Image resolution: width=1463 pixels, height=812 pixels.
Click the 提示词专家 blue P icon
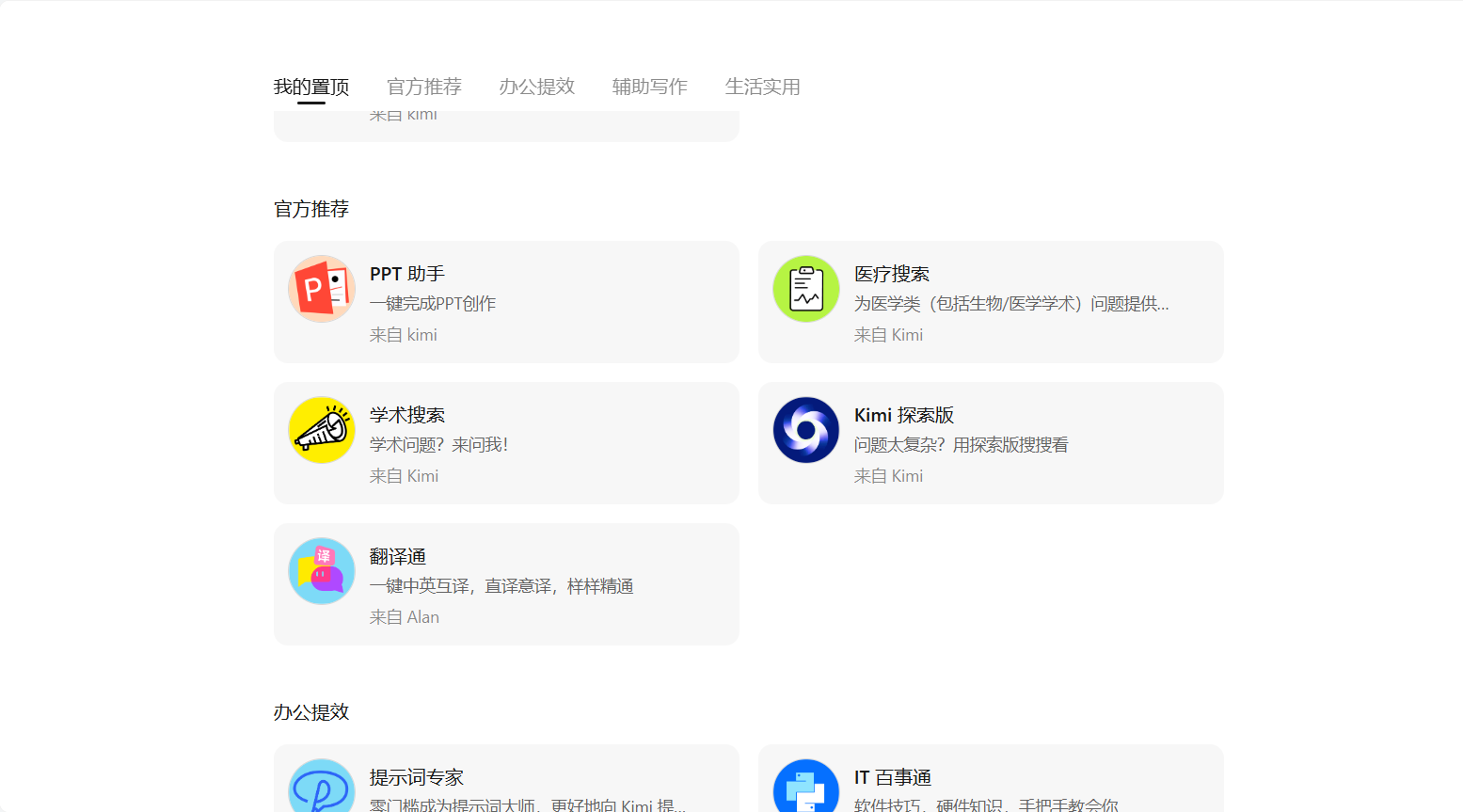[322, 787]
